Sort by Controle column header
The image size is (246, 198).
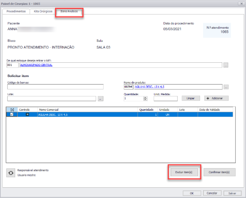(x=27, y=110)
